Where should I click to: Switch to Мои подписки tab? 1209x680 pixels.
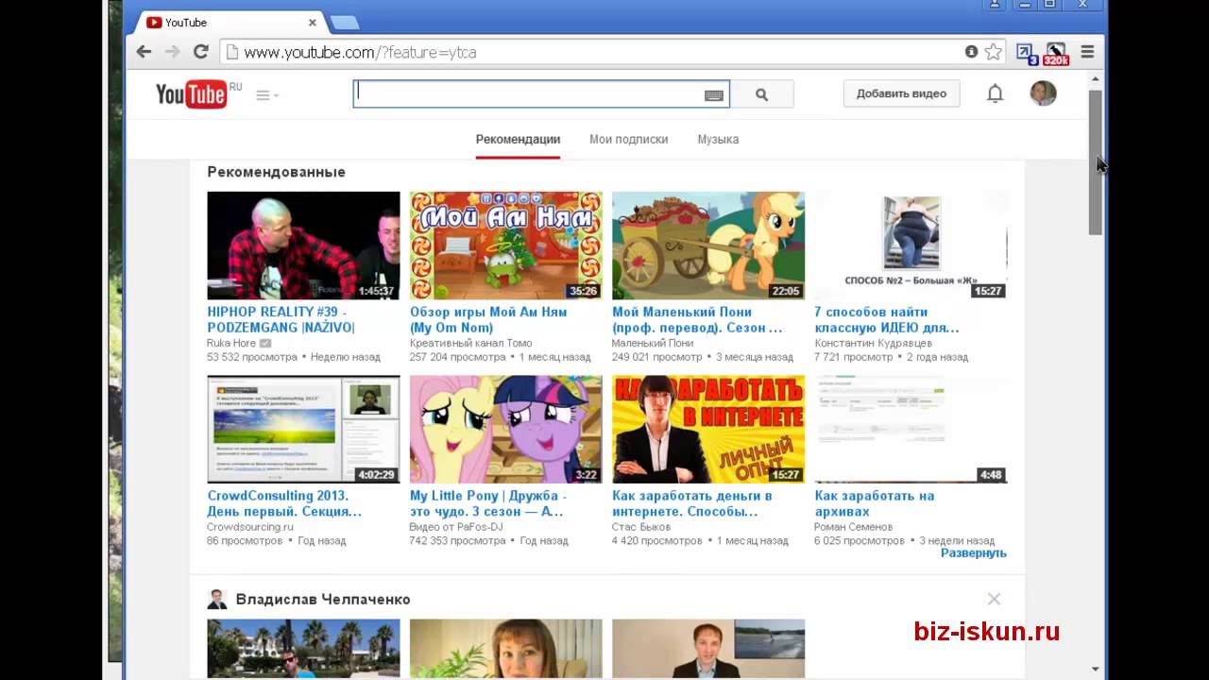pos(628,140)
